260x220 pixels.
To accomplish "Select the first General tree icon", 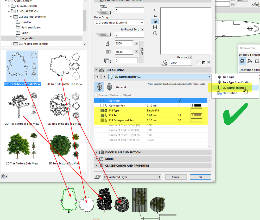I will (x=99, y=87).
